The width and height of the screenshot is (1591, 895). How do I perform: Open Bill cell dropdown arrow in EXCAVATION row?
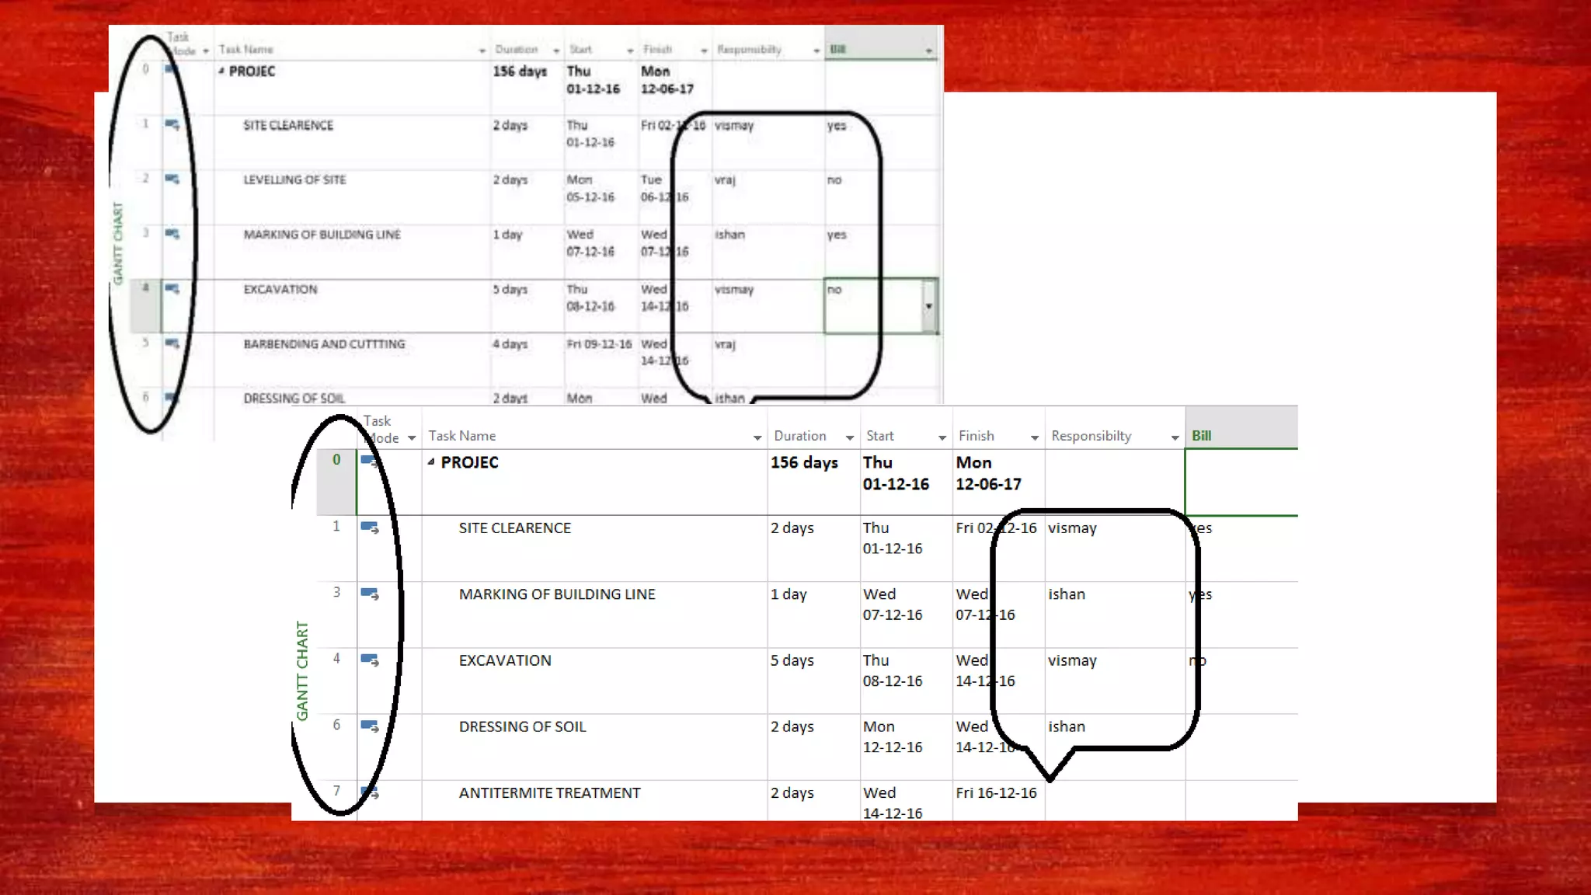pyautogui.click(x=929, y=306)
